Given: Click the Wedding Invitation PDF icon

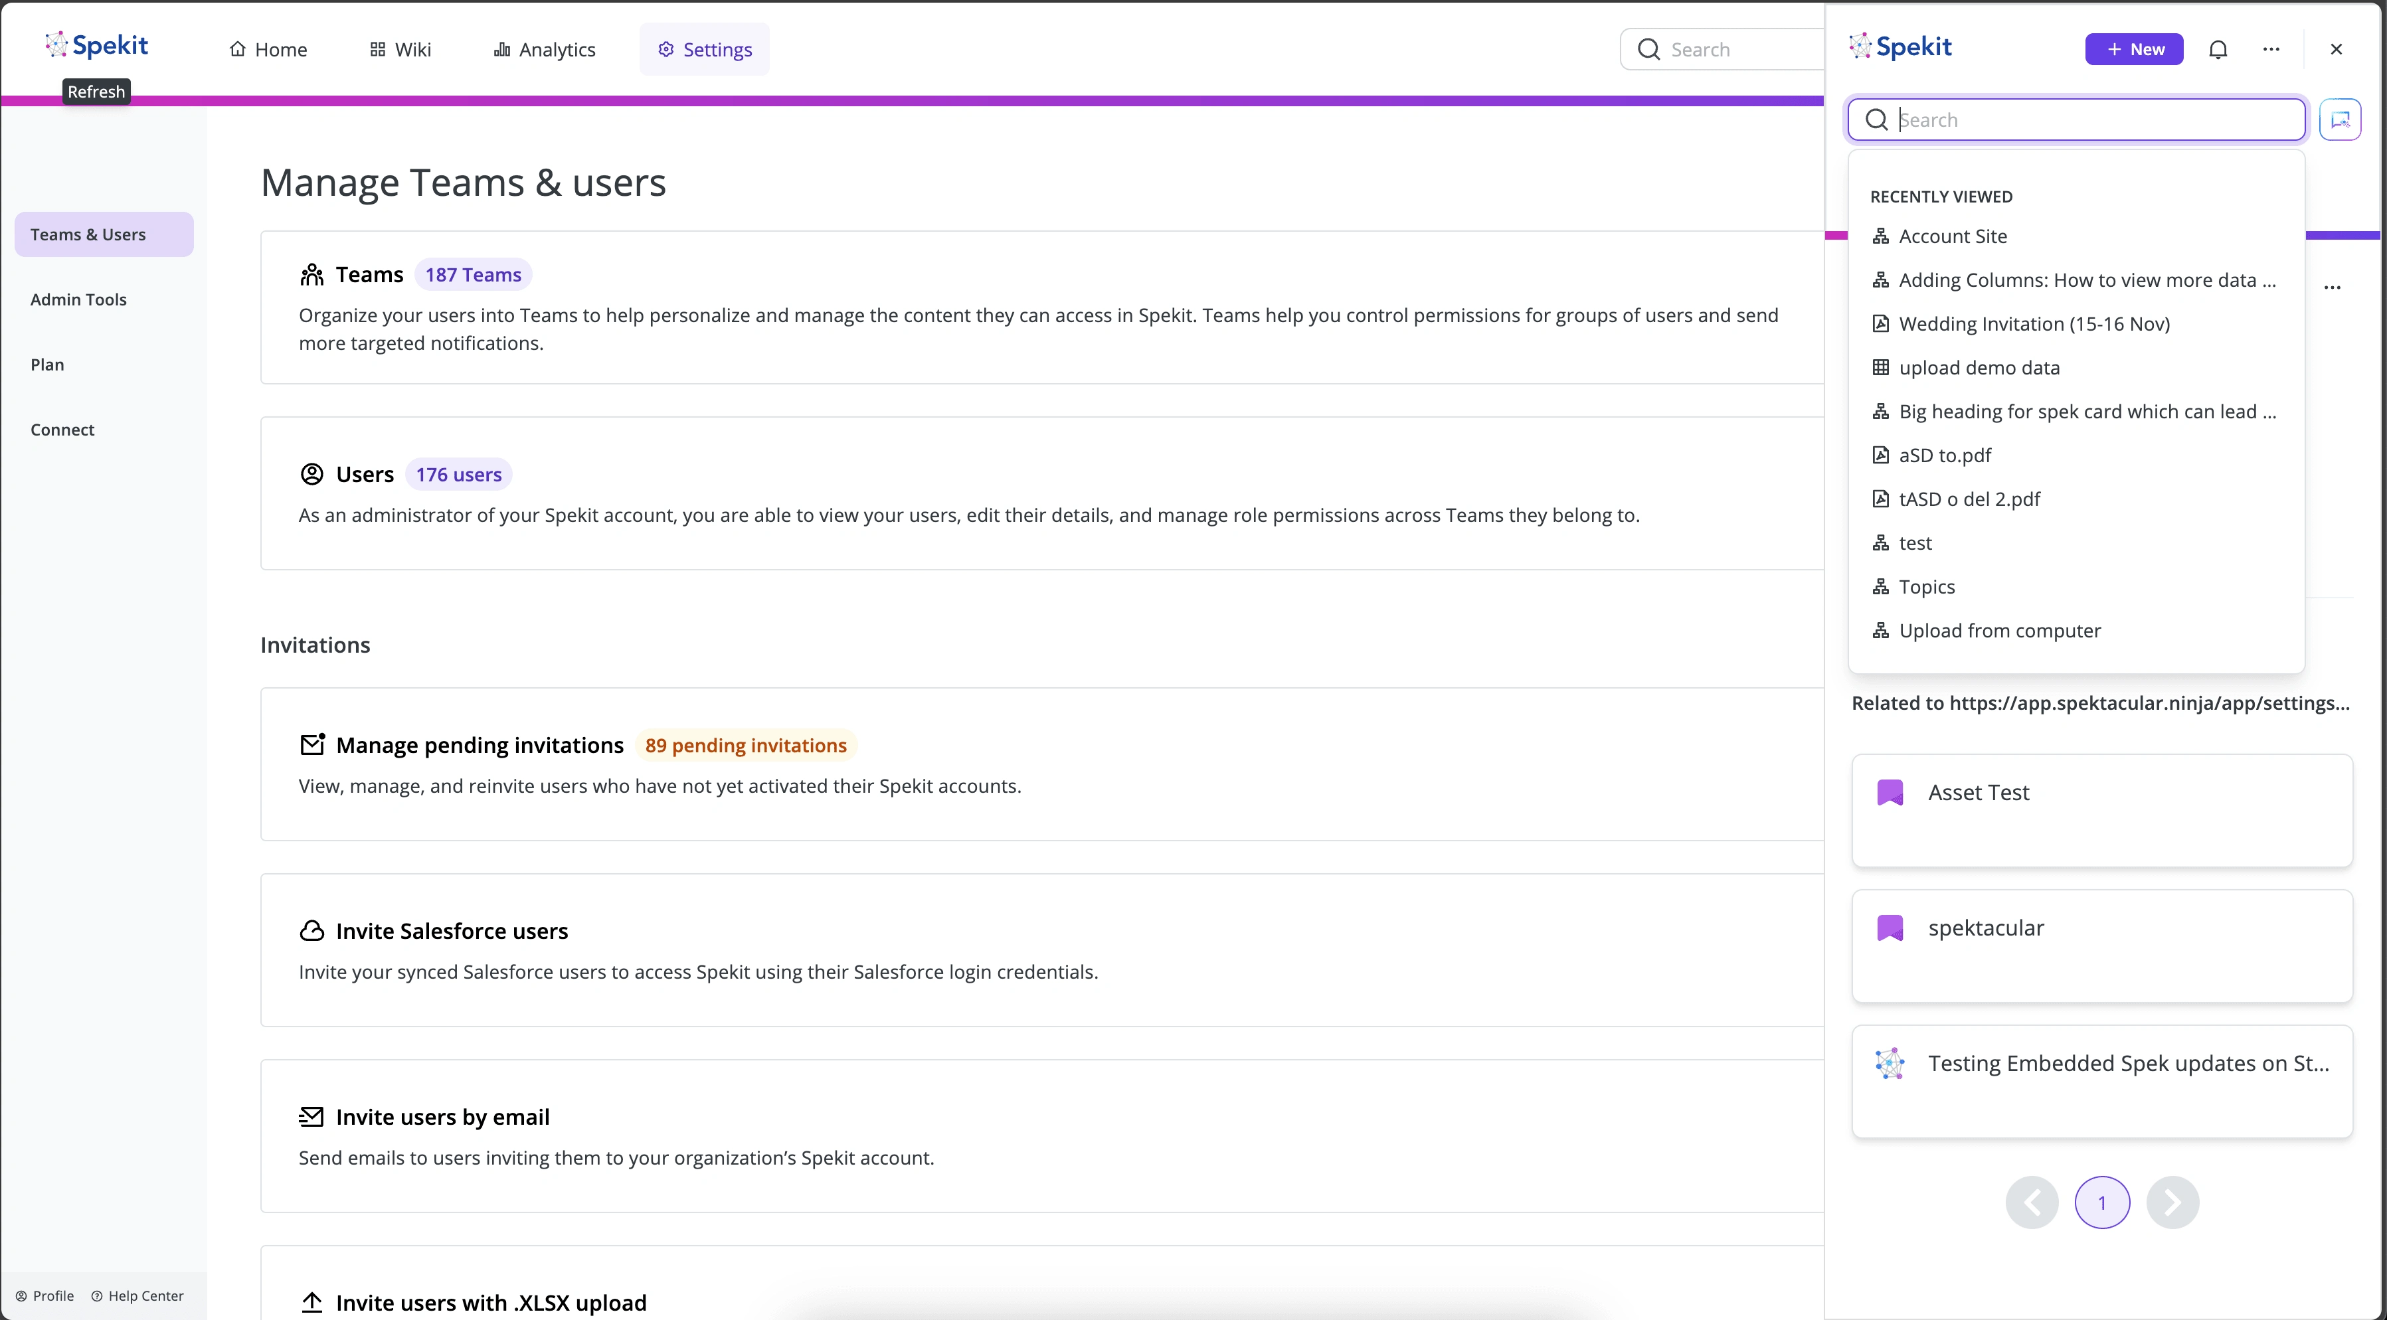Looking at the screenshot, I should pyautogui.click(x=1880, y=323).
